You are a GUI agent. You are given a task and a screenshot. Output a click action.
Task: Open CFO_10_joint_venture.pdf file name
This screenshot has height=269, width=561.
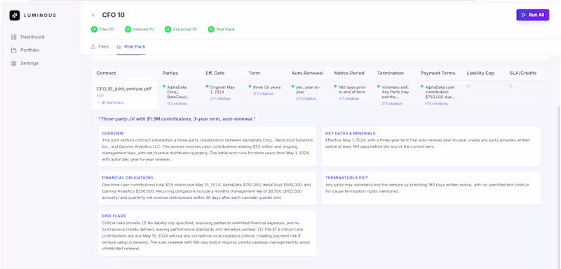(x=124, y=88)
